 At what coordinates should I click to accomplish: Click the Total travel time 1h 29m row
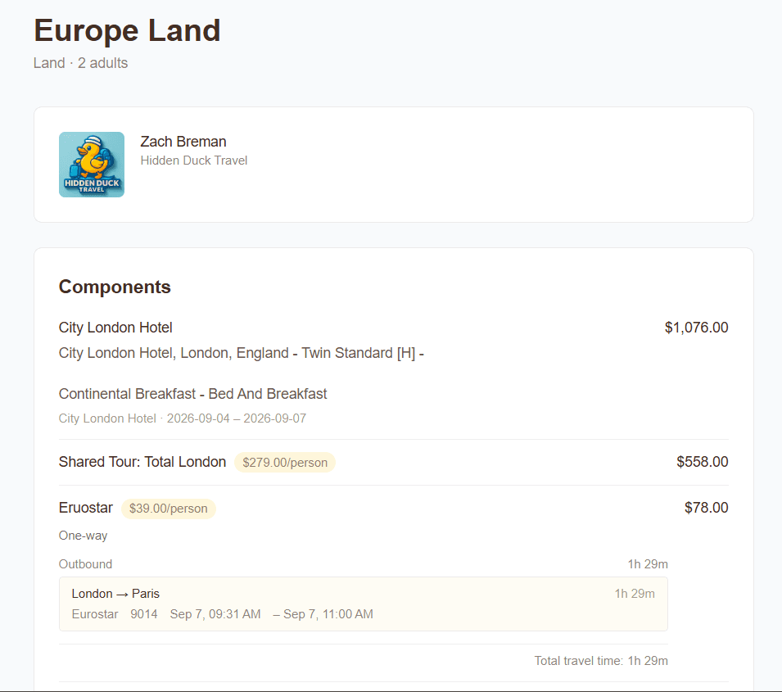click(601, 660)
